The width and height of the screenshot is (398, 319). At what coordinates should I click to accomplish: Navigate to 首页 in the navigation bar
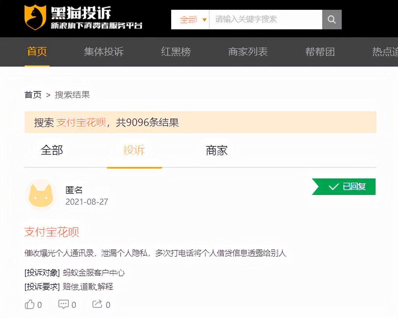pyautogui.click(x=37, y=52)
